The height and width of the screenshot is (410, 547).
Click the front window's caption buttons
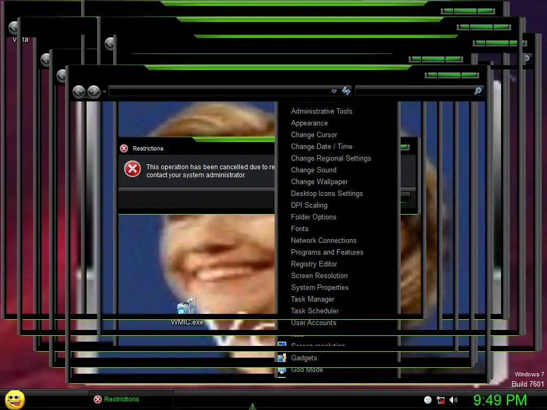[452, 75]
